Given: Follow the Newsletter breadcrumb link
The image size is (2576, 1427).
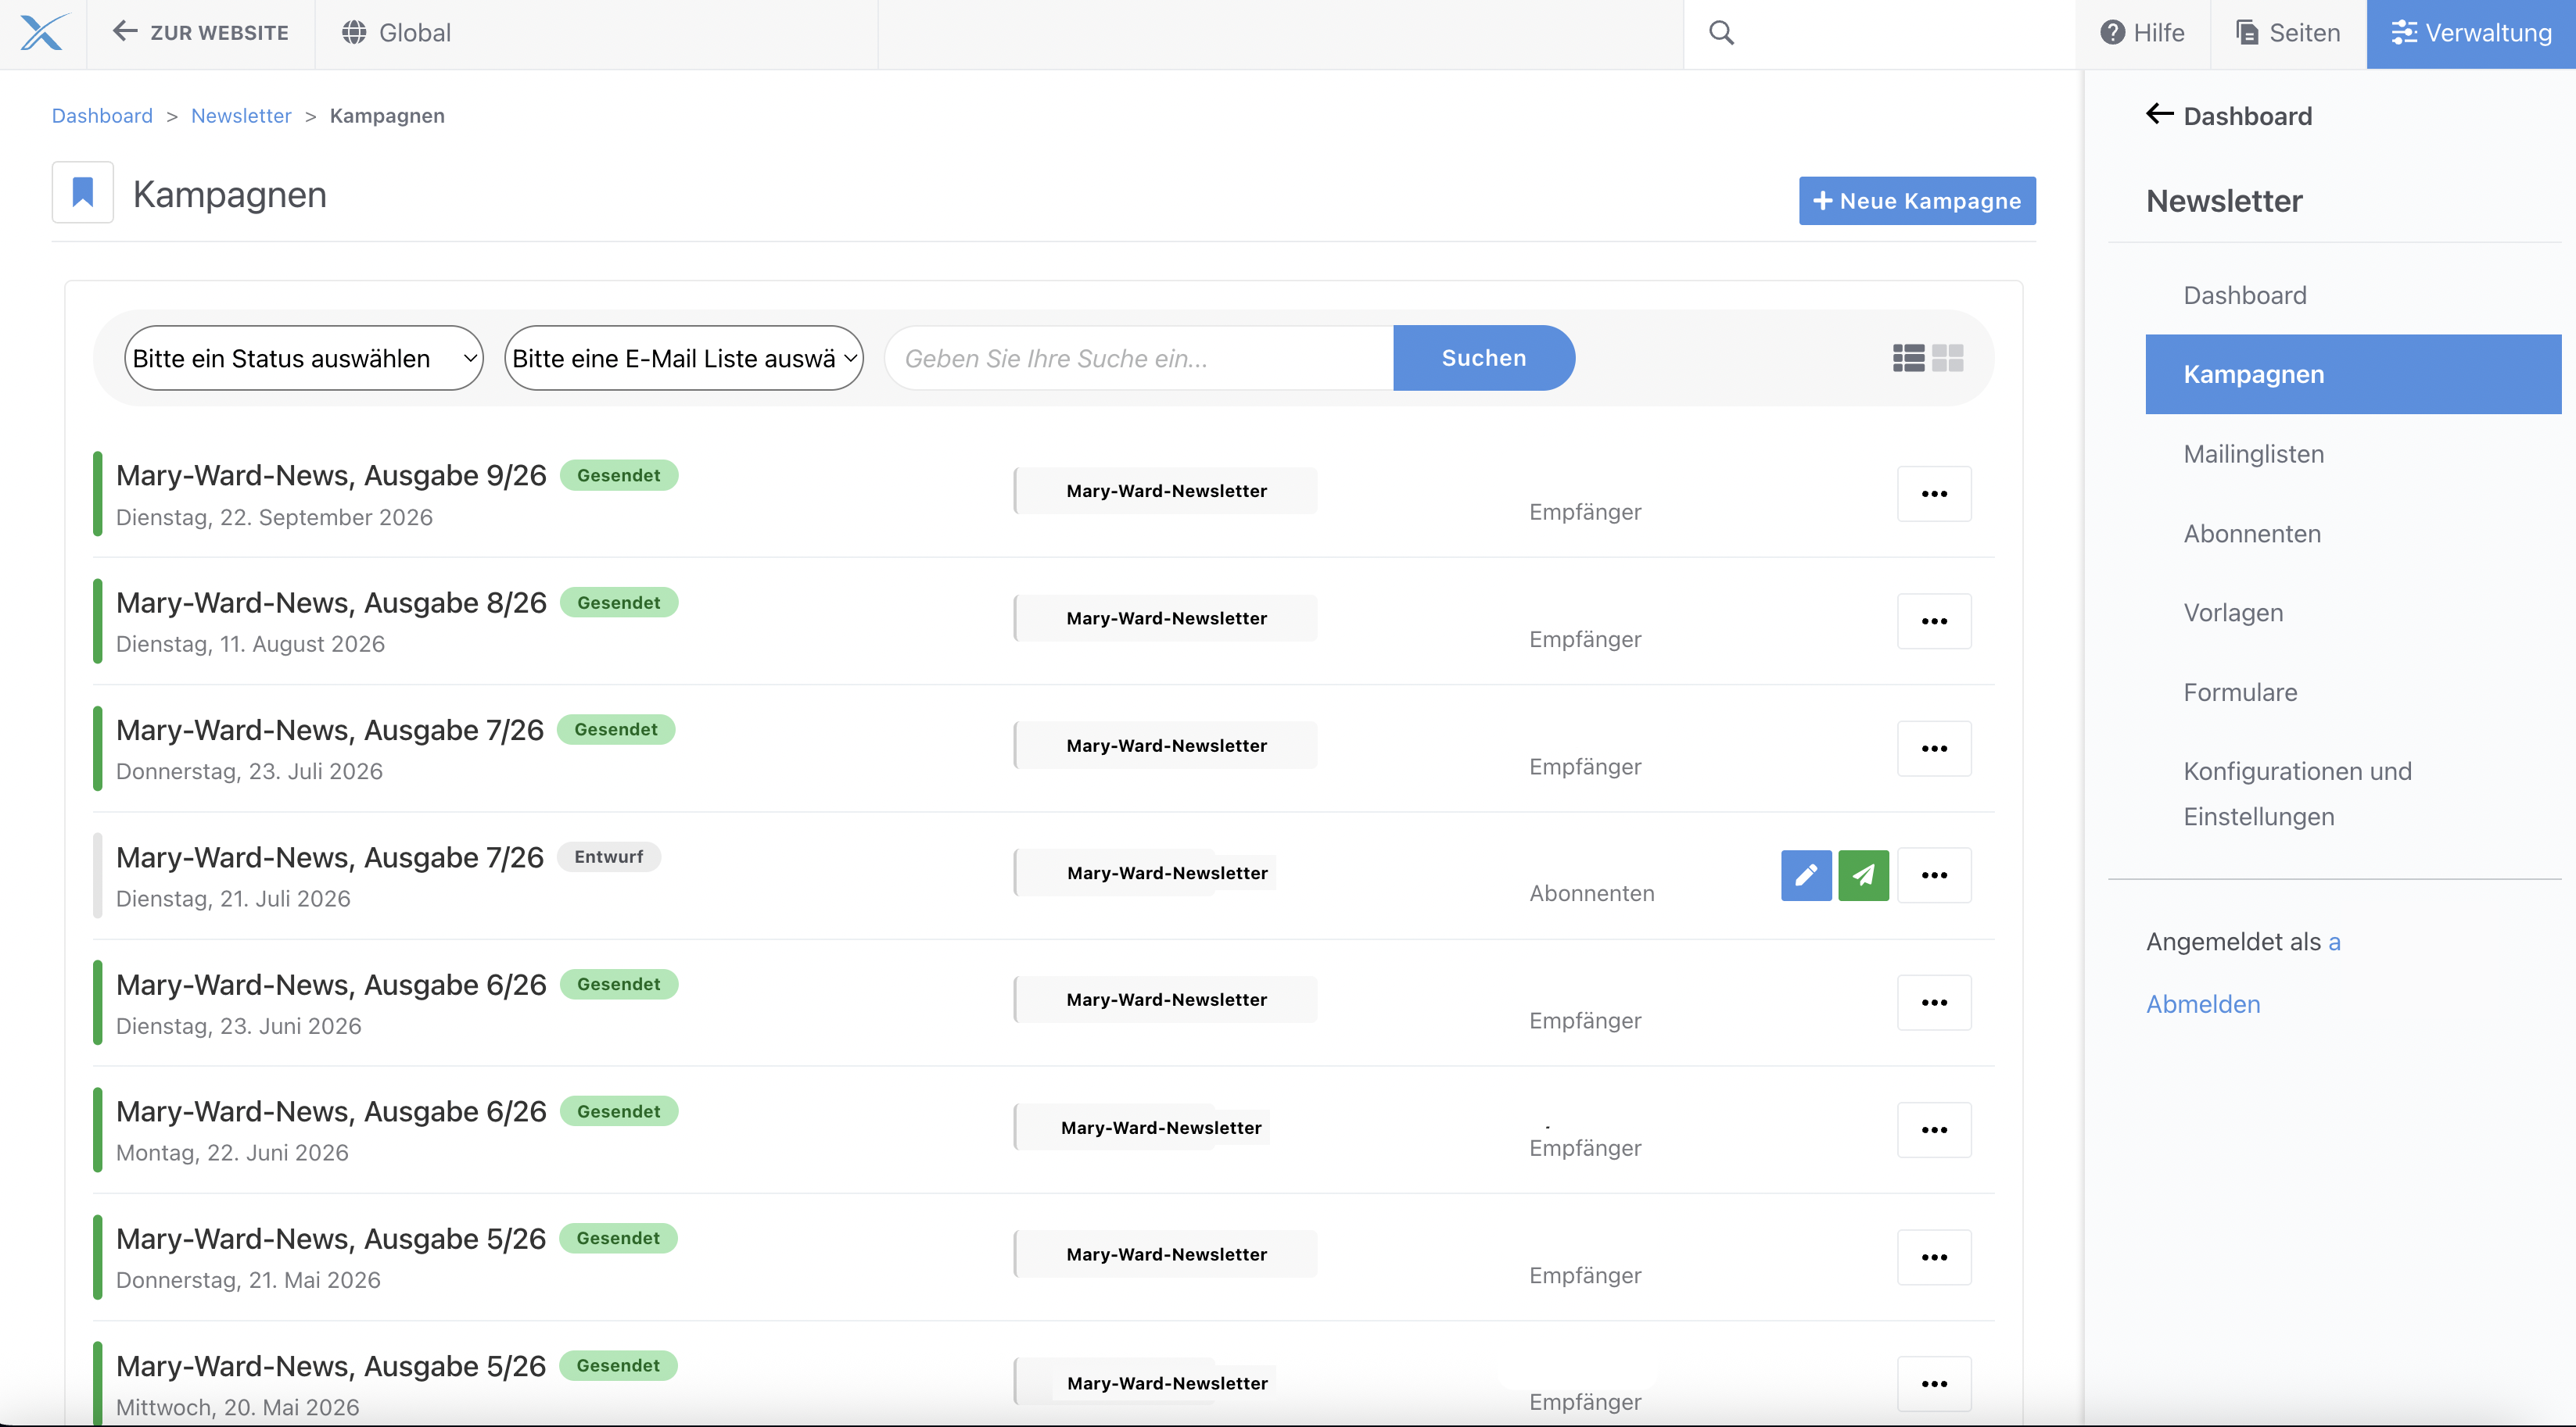Looking at the screenshot, I should 241,116.
